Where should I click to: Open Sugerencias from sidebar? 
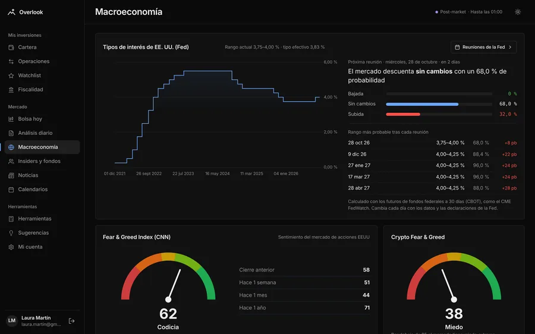[42, 233]
